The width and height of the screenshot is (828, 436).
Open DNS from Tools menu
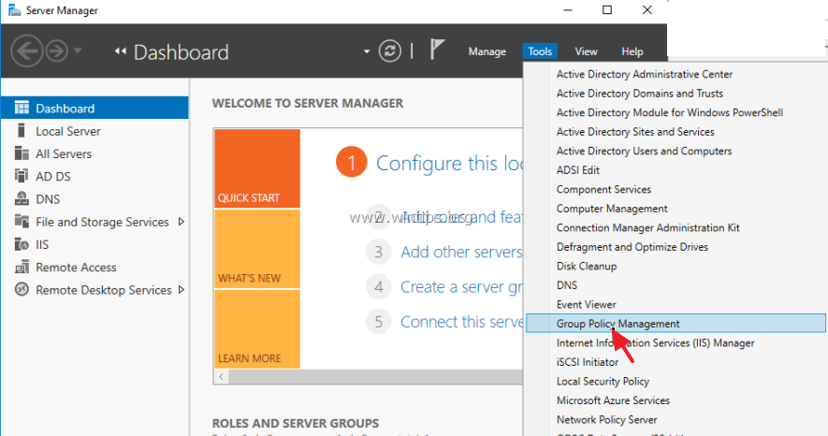coord(567,285)
